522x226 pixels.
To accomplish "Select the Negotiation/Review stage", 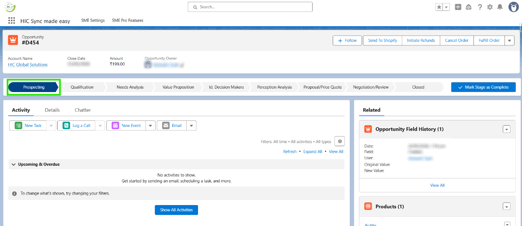I will click(x=371, y=87).
